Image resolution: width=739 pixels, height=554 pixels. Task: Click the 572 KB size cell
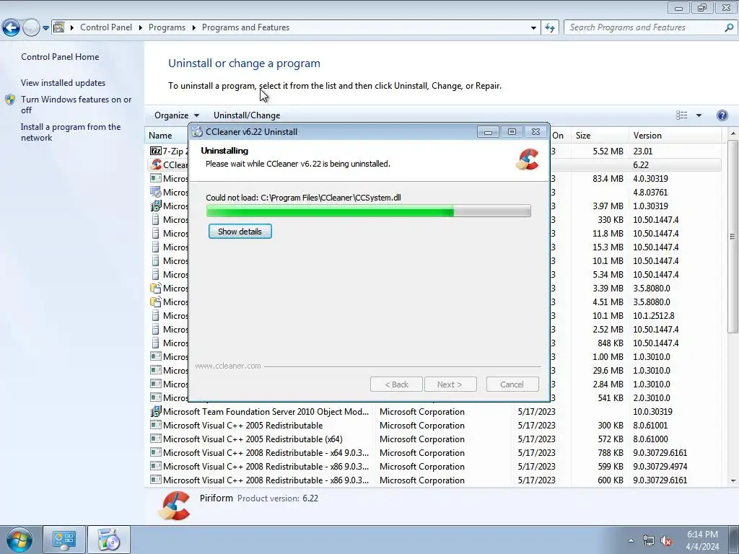(x=611, y=439)
